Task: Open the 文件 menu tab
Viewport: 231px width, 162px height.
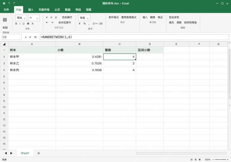Action: click(6, 9)
